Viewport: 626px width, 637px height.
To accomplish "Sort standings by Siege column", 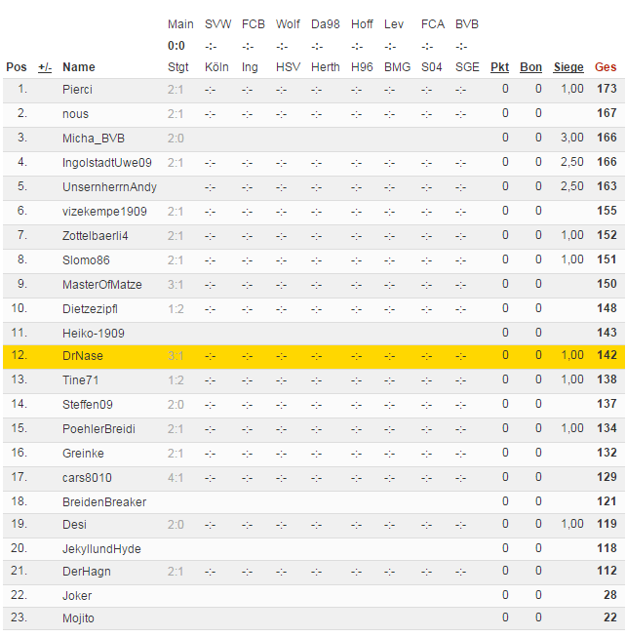I will [x=568, y=67].
